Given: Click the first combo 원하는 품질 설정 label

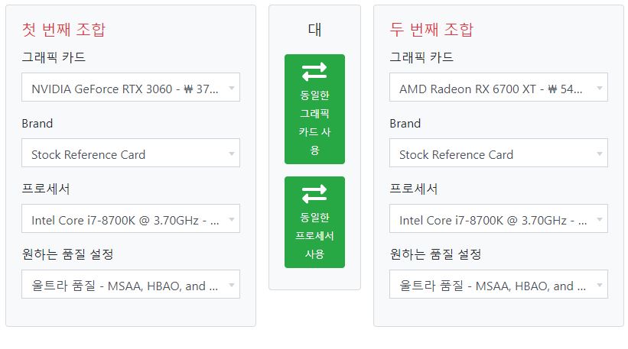Looking at the screenshot, I should 67,254.
